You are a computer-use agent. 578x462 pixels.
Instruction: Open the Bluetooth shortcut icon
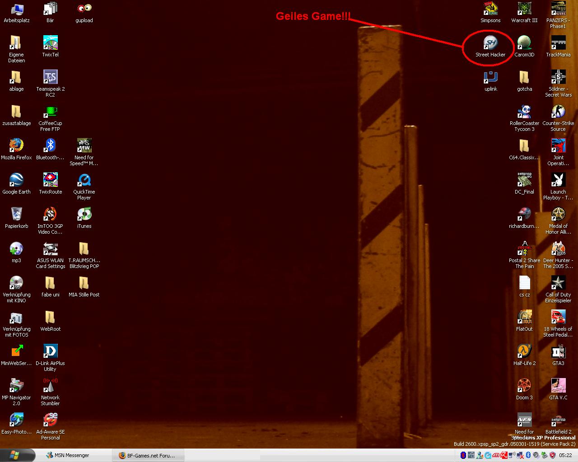(x=50, y=149)
